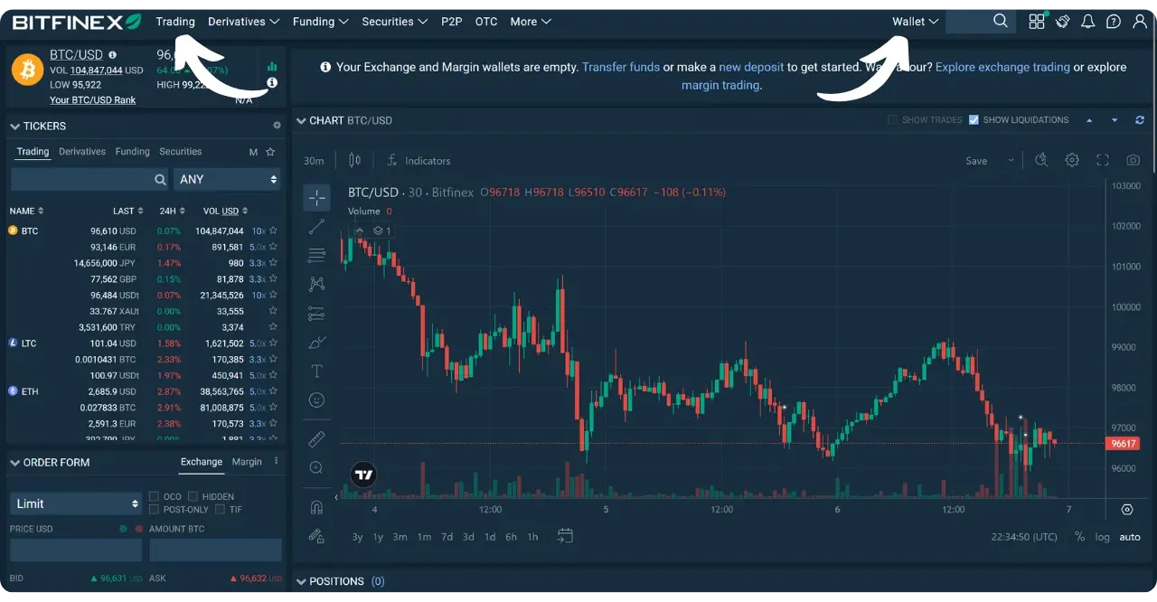Pick the text annotation tool
Viewport: 1157px width, 602px height.
click(x=316, y=371)
